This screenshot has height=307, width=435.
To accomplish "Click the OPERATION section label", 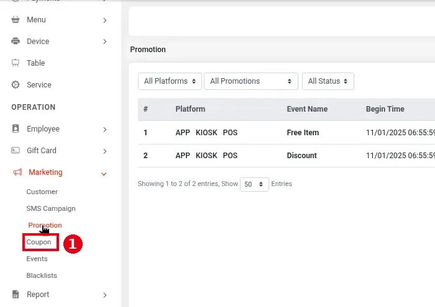I will click(x=34, y=107).
